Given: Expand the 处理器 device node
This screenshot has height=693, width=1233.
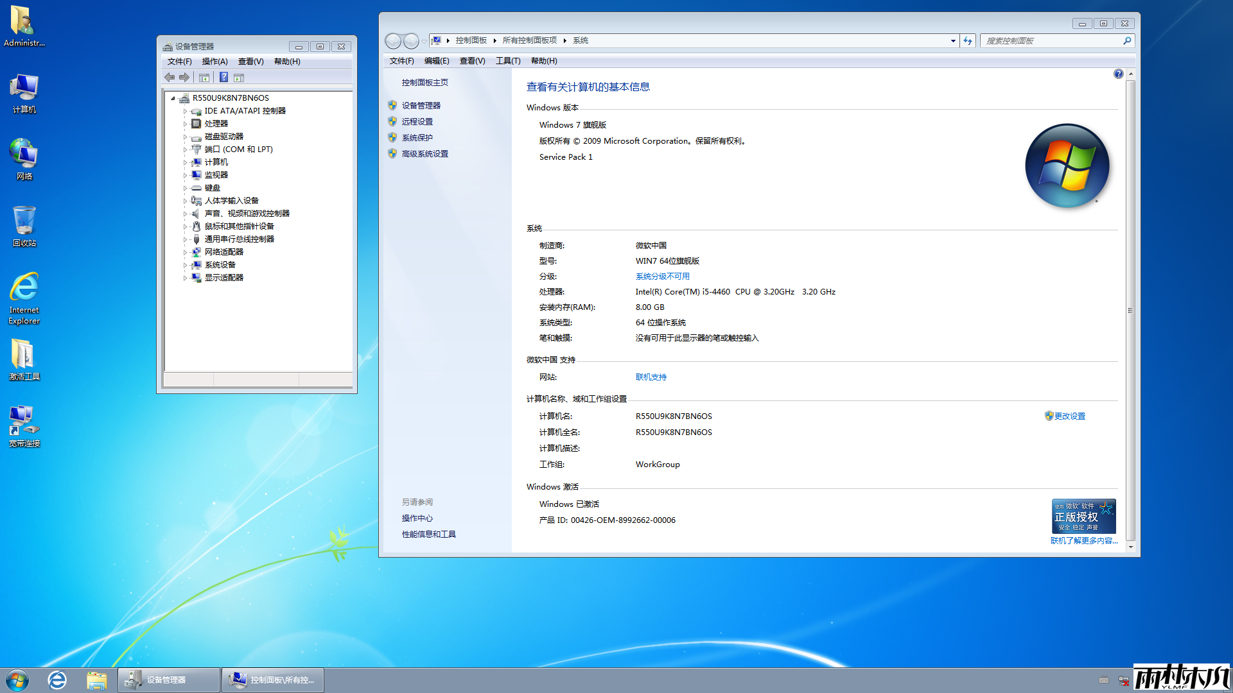Looking at the screenshot, I should [186, 124].
